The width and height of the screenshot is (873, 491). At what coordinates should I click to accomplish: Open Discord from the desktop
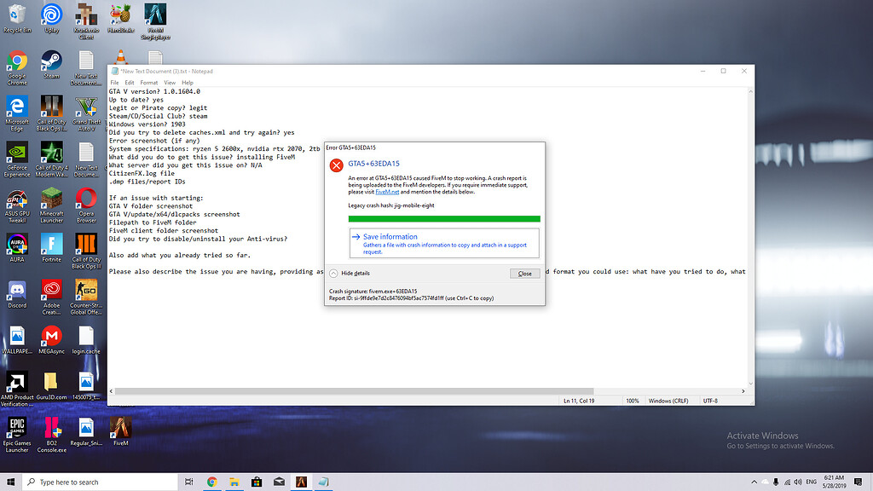click(x=17, y=290)
